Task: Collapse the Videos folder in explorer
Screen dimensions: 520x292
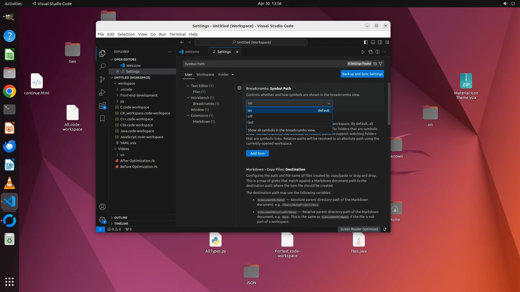Action: [x=123, y=149]
